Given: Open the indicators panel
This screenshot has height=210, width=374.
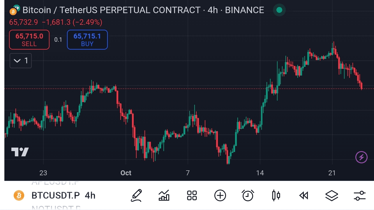Looking at the screenshot, I should point(164,195).
